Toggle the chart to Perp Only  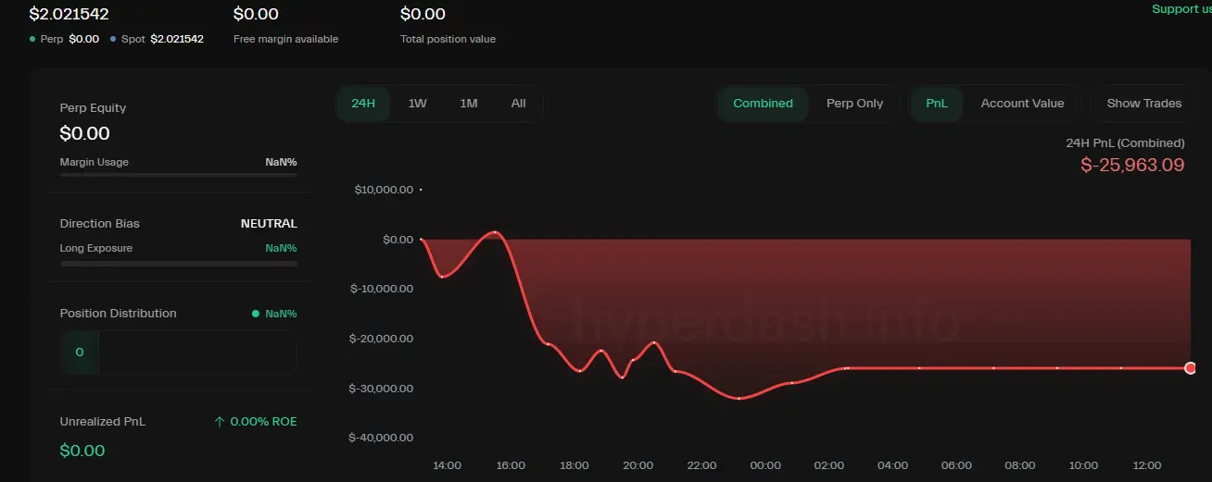(x=854, y=104)
